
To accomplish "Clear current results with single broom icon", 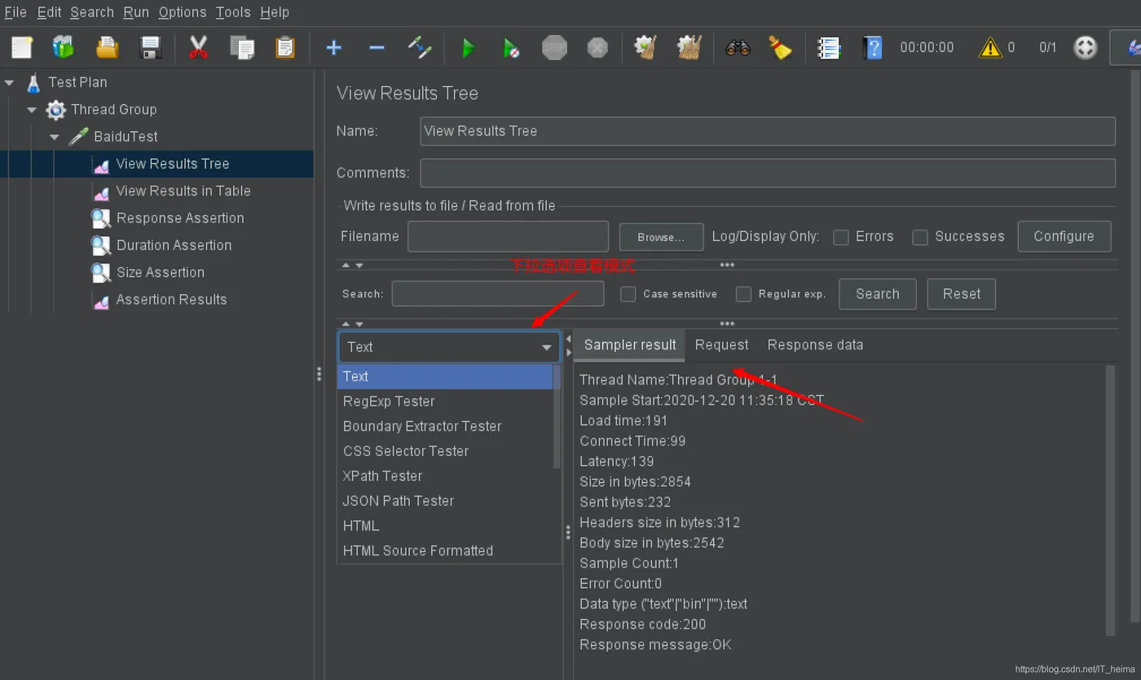I will pyautogui.click(x=645, y=47).
